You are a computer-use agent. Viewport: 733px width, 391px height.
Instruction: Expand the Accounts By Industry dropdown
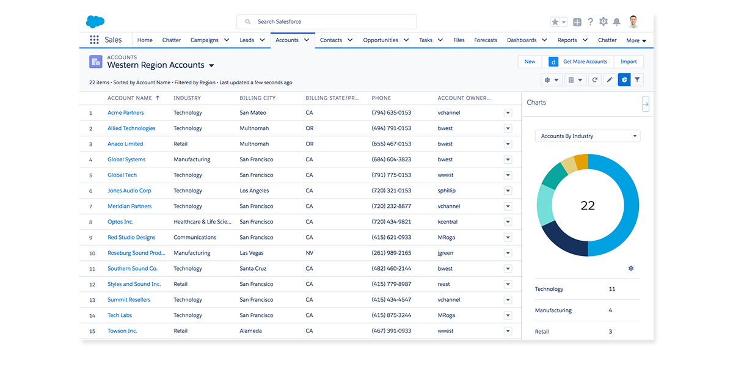pyautogui.click(x=588, y=136)
